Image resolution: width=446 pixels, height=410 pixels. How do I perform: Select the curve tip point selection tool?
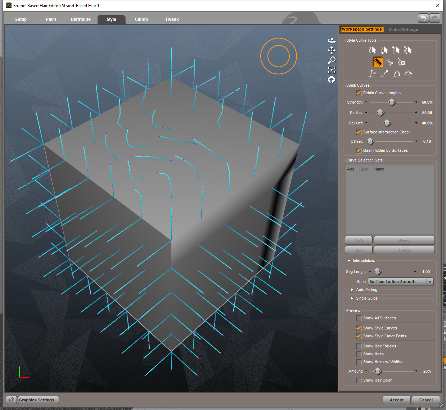coord(396,50)
